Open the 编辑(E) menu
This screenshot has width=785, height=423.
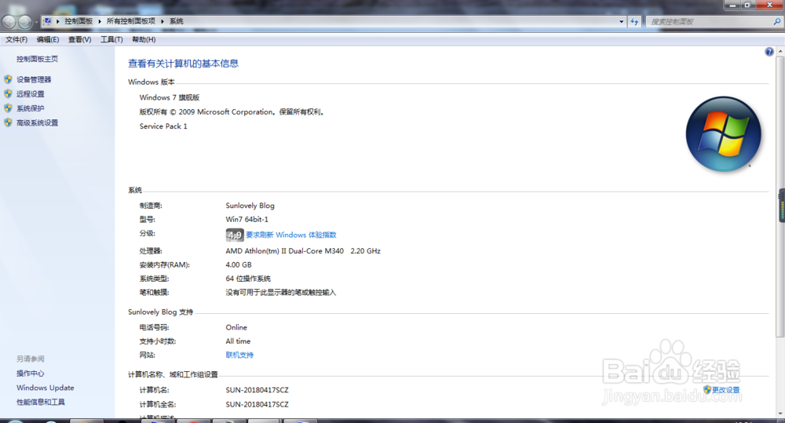pyautogui.click(x=48, y=39)
